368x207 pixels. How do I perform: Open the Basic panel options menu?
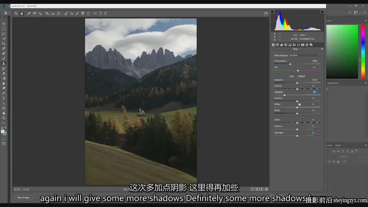322,49
